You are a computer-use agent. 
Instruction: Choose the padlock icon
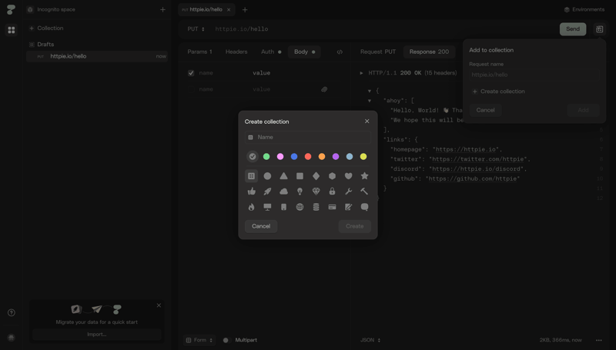333,192
